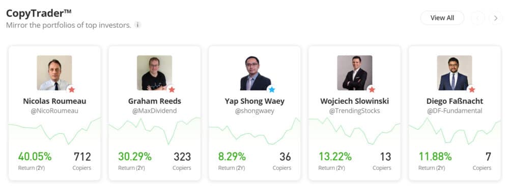Go to previous carousel page arrow
509x188 pixels.
pos(477,18)
